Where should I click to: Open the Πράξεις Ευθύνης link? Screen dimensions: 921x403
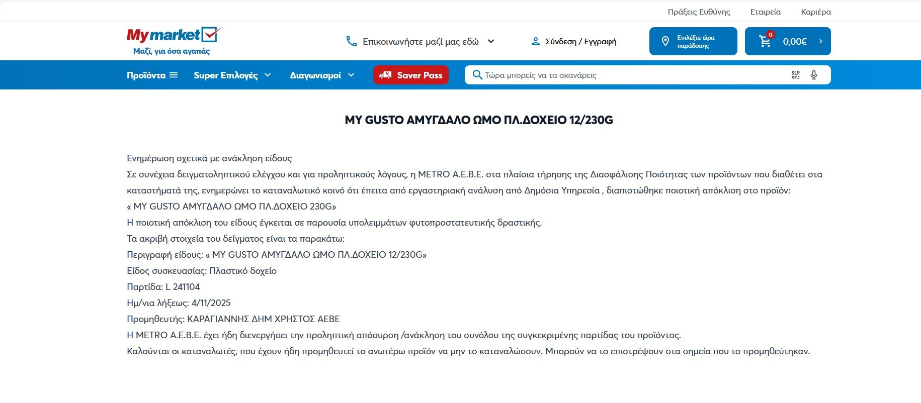pyautogui.click(x=699, y=12)
